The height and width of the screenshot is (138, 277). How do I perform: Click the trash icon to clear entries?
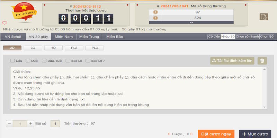[262, 61]
